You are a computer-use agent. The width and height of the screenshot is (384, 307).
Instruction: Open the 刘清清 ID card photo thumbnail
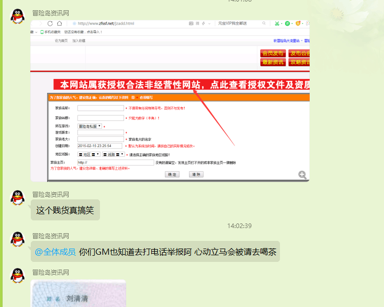click(x=78, y=293)
